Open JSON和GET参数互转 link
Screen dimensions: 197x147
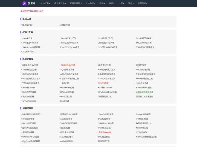pyautogui.click(x=145, y=47)
